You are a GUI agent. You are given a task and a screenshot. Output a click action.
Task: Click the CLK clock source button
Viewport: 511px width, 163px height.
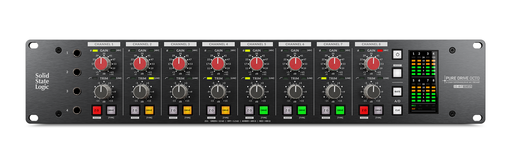(397, 110)
